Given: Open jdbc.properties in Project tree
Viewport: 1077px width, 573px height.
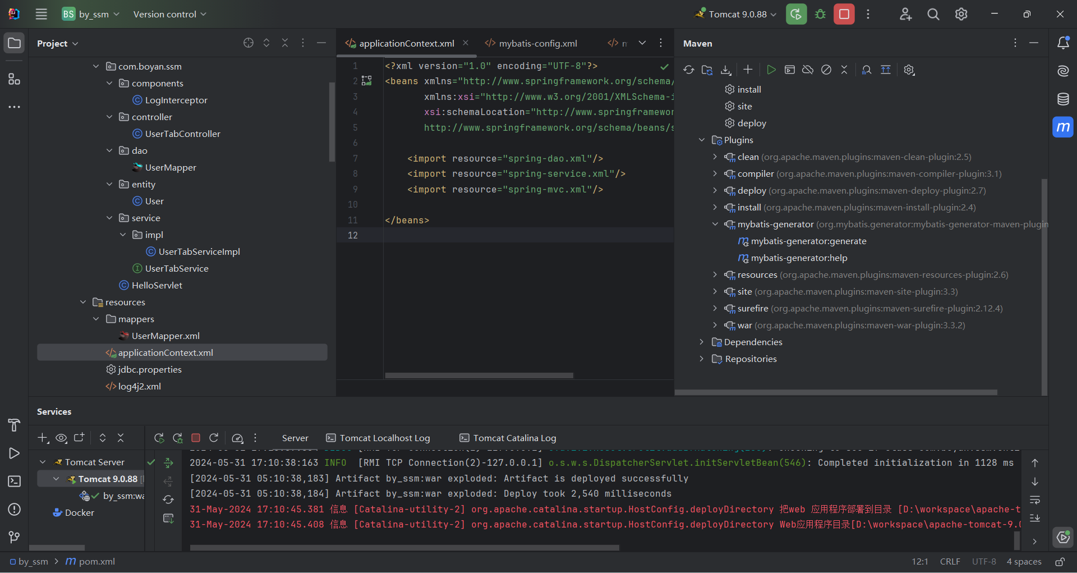Looking at the screenshot, I should coord(144,369).
